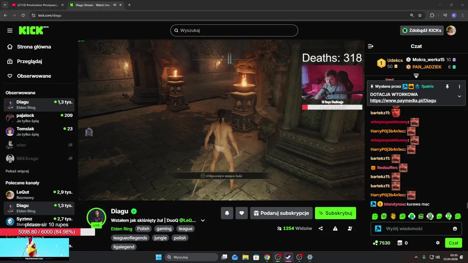Open Obserwowane in the sidebar navigation
Viewport: 468px width, 263px height.
pos(34,76)
